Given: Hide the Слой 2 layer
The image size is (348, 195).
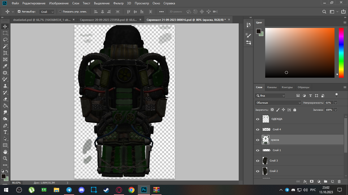Looking at the screenshot, I should (258, 171).
